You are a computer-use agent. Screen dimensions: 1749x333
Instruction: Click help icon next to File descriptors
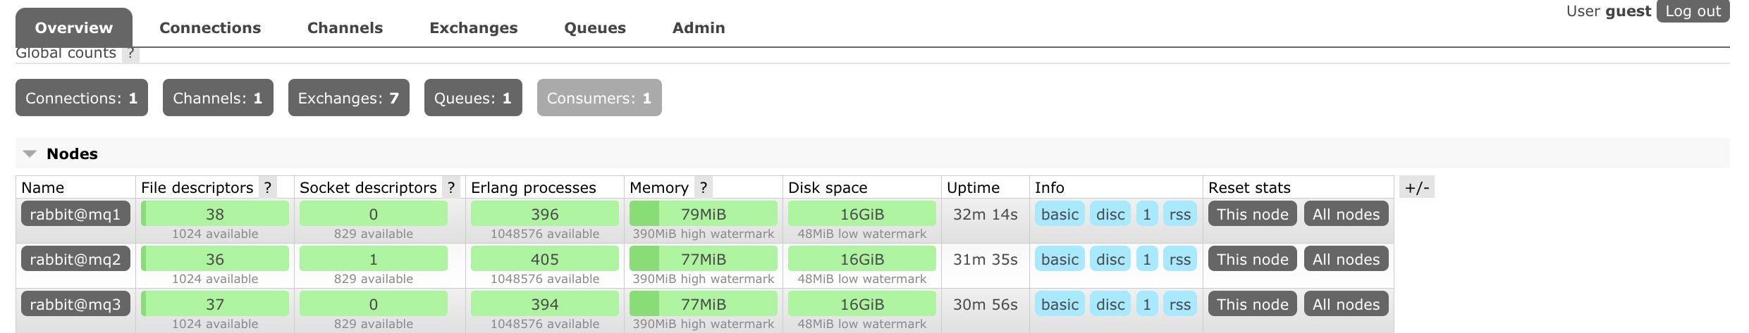click(x=268, y=187)
